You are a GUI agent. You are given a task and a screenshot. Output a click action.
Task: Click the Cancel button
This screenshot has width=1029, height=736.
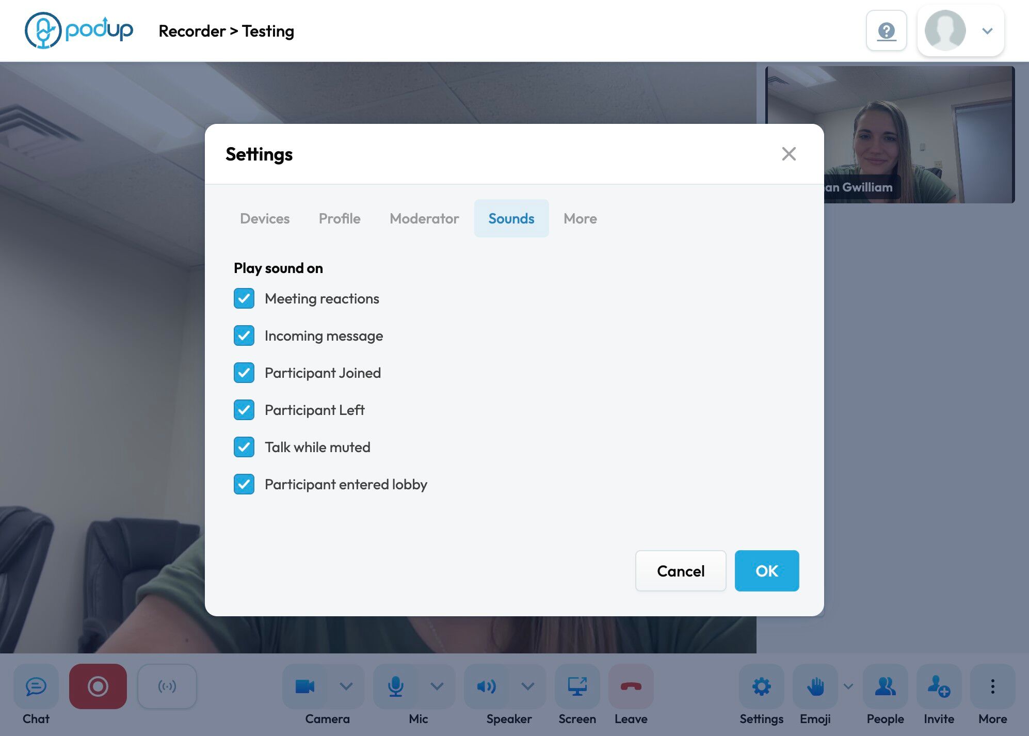(x=680, y=571)
